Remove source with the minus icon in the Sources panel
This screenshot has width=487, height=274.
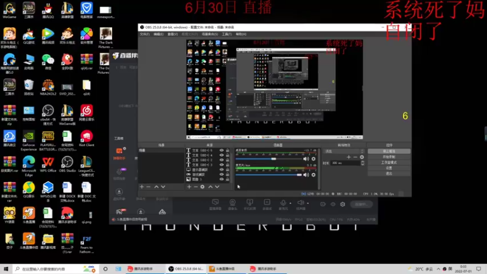pyautogui.click(x=195, y=187)
